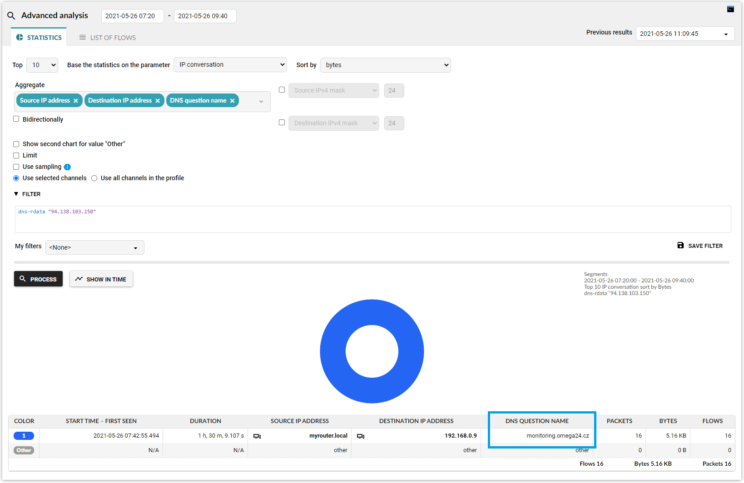Remove Source IP address aggregate tag
Image resolution: width=744 pixels, height=483 pixels.
click(76, 101)
